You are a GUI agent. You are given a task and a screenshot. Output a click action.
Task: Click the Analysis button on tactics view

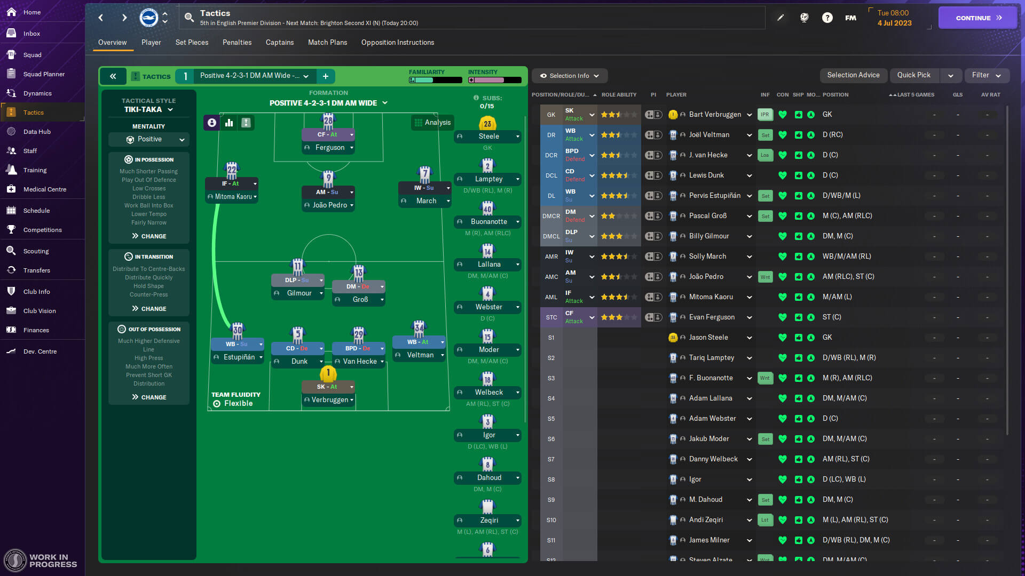coord(432,122)
